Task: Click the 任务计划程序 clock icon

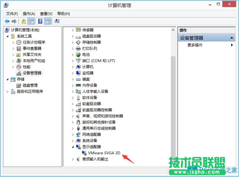Action: 19,42
